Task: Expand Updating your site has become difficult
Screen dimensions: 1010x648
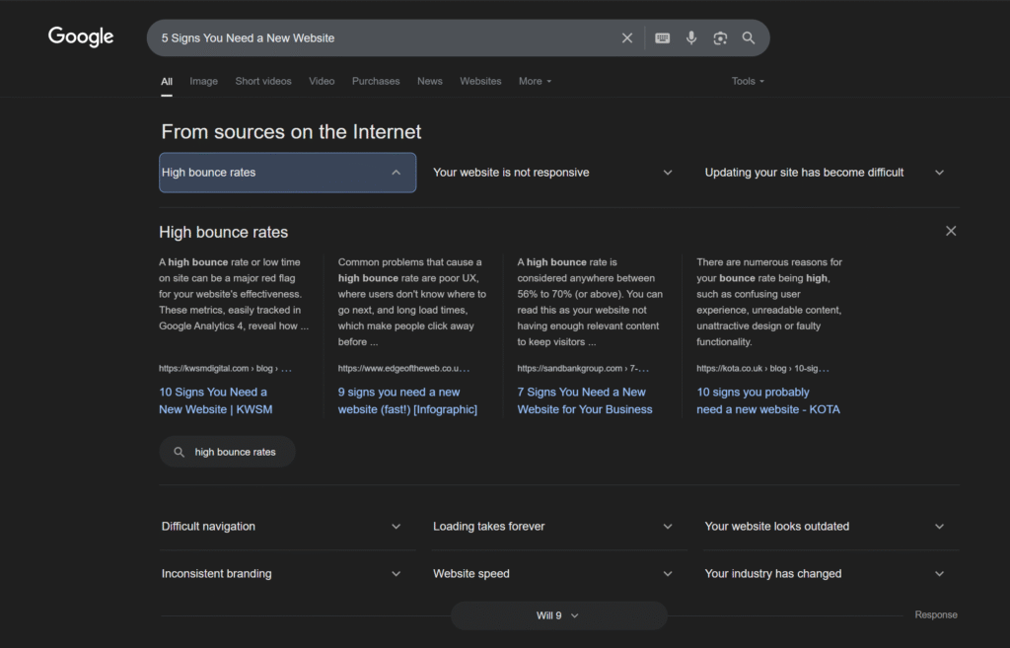Action: point(825,173)
